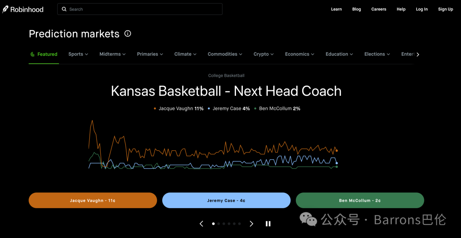Open the Kansas Basketball - Next Head Coach title
This screenshot has height=238, width=461.
coord(226,91)
